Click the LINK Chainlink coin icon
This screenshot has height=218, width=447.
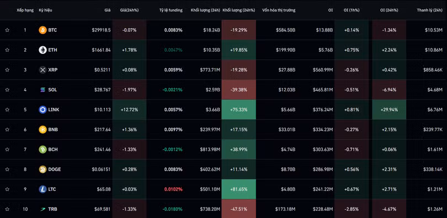42,110
